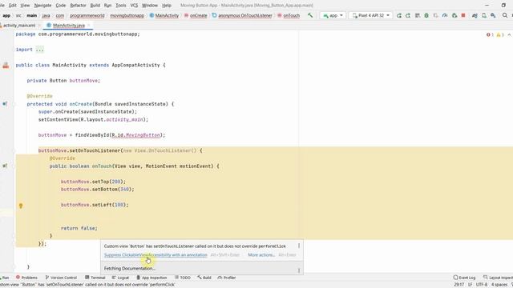Viewport: 513px width, 288px height.
Task: Open the Build tool window at bottom
Action: point(204,278)
